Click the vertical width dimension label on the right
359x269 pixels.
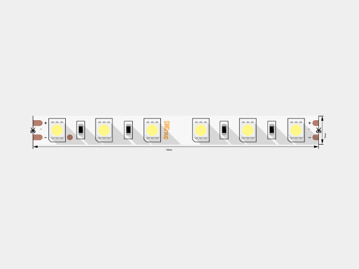[x=325, y=135]
